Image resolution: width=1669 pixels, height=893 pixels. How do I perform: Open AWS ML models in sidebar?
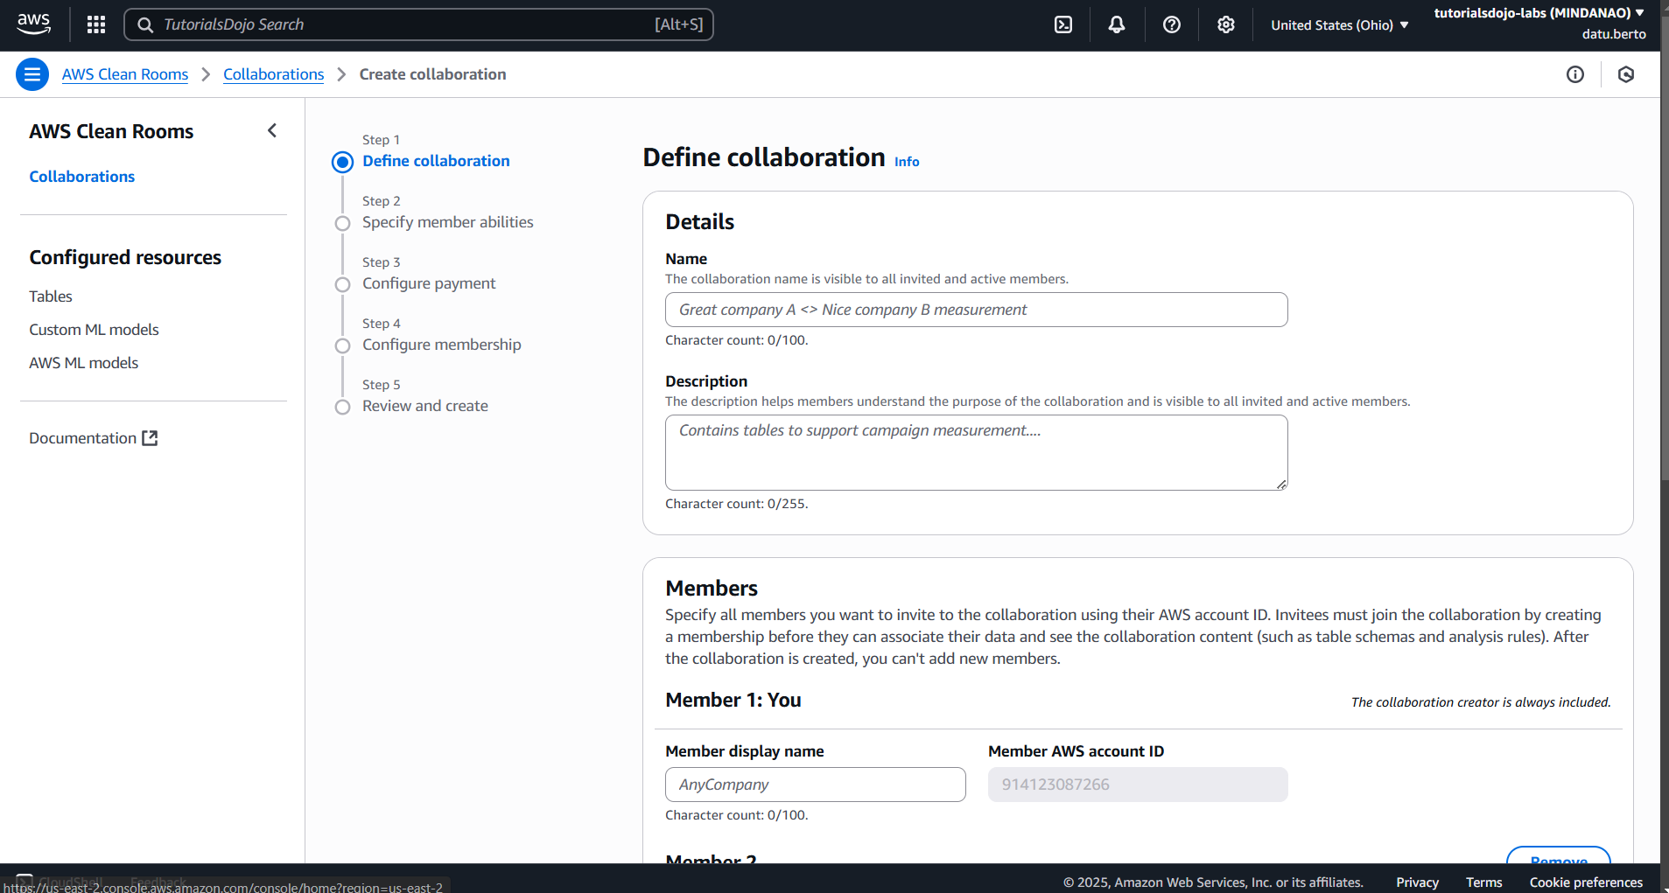tap(84, 363)
